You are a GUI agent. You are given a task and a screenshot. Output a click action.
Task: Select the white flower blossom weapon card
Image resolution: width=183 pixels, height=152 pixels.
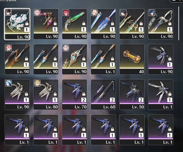click(17, 24)
